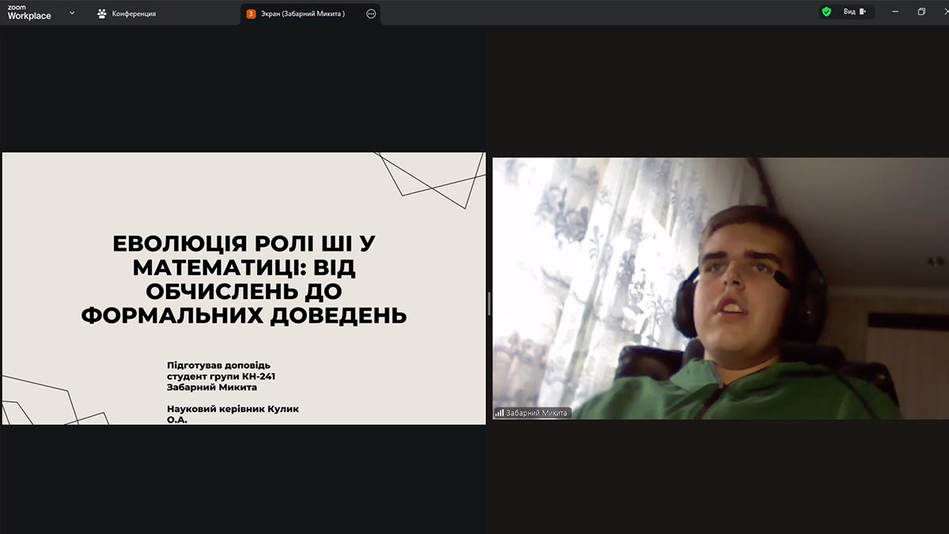
Task: Open the three-dots menu on Экран tab
Action: (371, 13)
